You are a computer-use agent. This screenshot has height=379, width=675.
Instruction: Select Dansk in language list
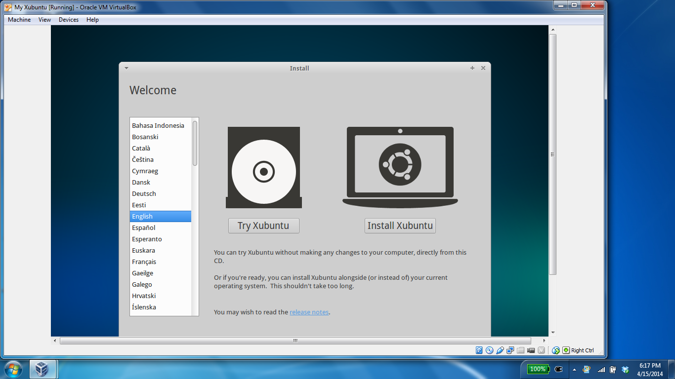161,182
